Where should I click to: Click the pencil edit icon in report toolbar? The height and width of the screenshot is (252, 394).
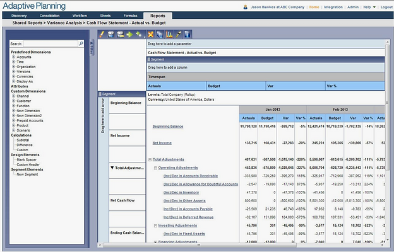(x=102, y=35)
